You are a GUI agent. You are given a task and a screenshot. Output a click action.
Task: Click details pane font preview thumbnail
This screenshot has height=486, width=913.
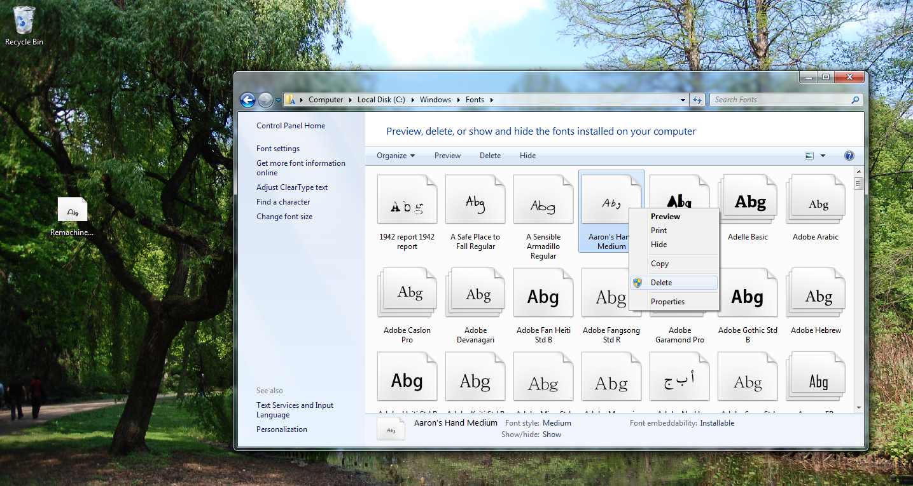(x=391, y=429)
